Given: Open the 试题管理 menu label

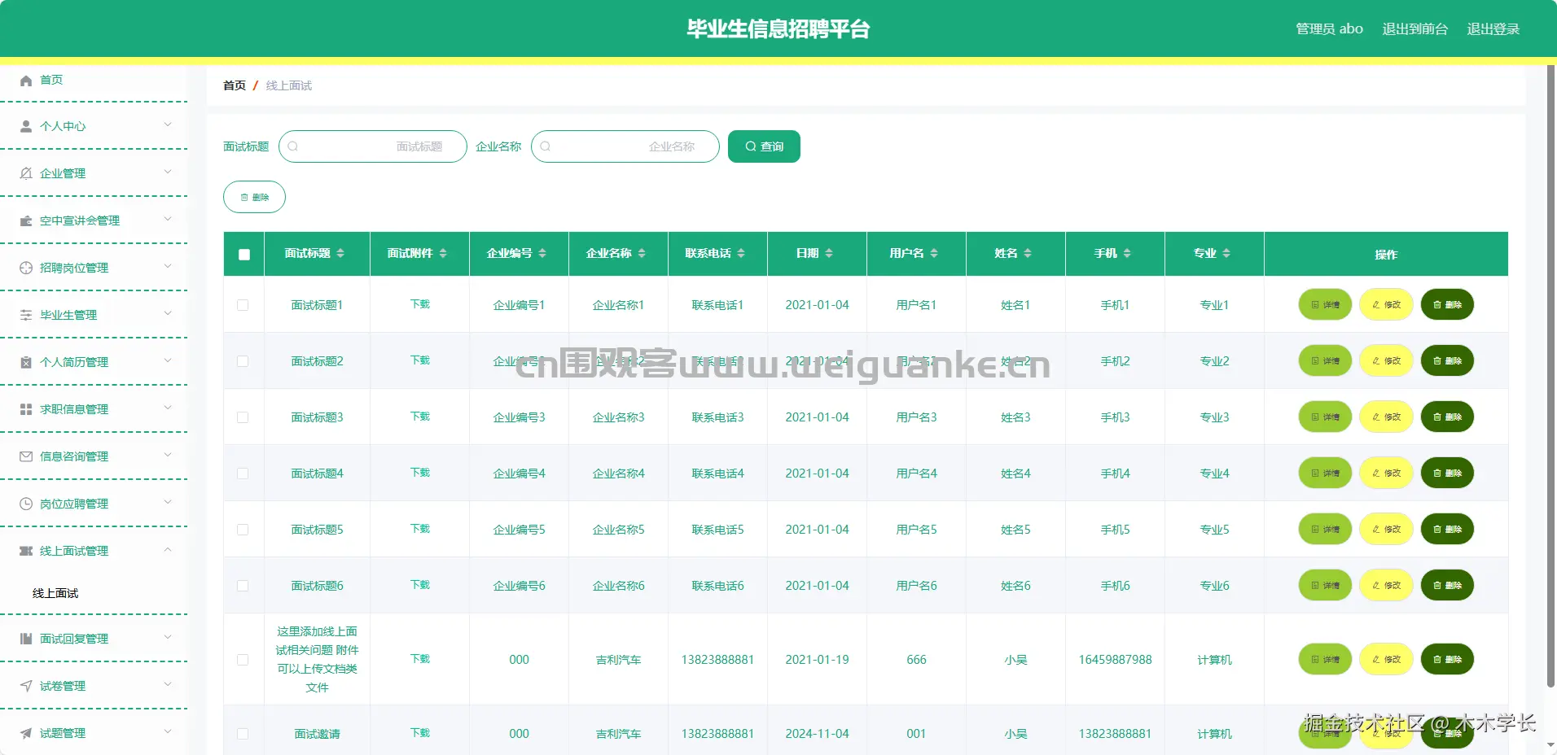Looking at the screenshot, I should tap(63, 733).
